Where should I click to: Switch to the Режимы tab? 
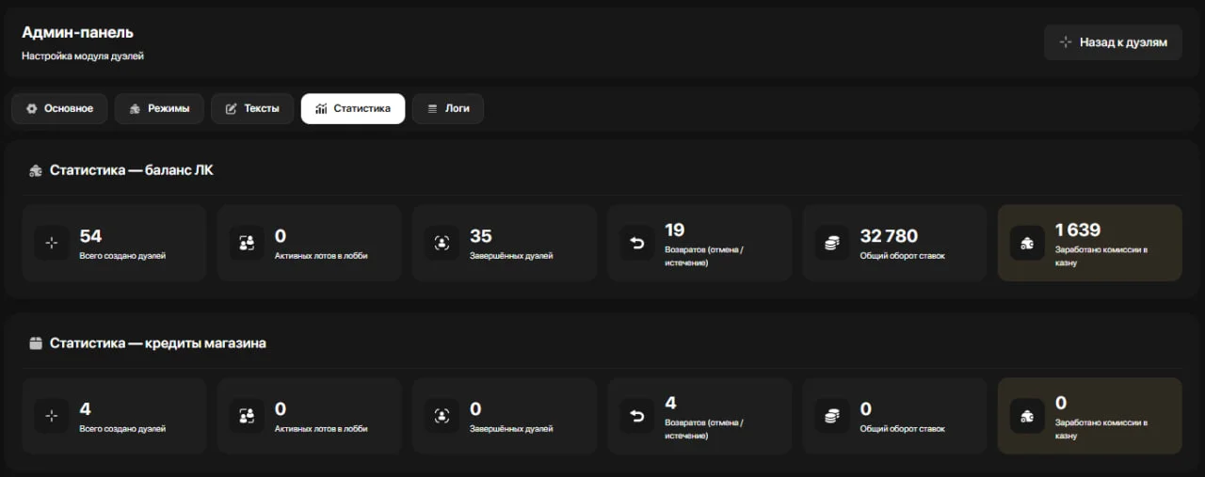[159, 108]
